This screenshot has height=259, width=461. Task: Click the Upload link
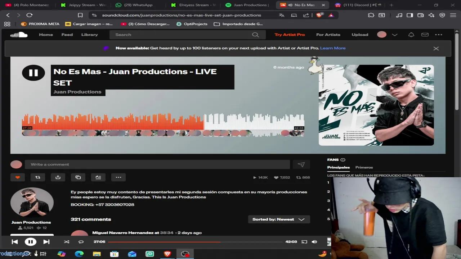coord(360,35)
